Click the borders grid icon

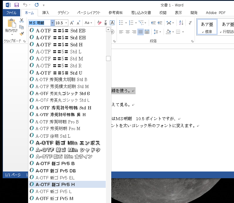click(x=178, y=32)
